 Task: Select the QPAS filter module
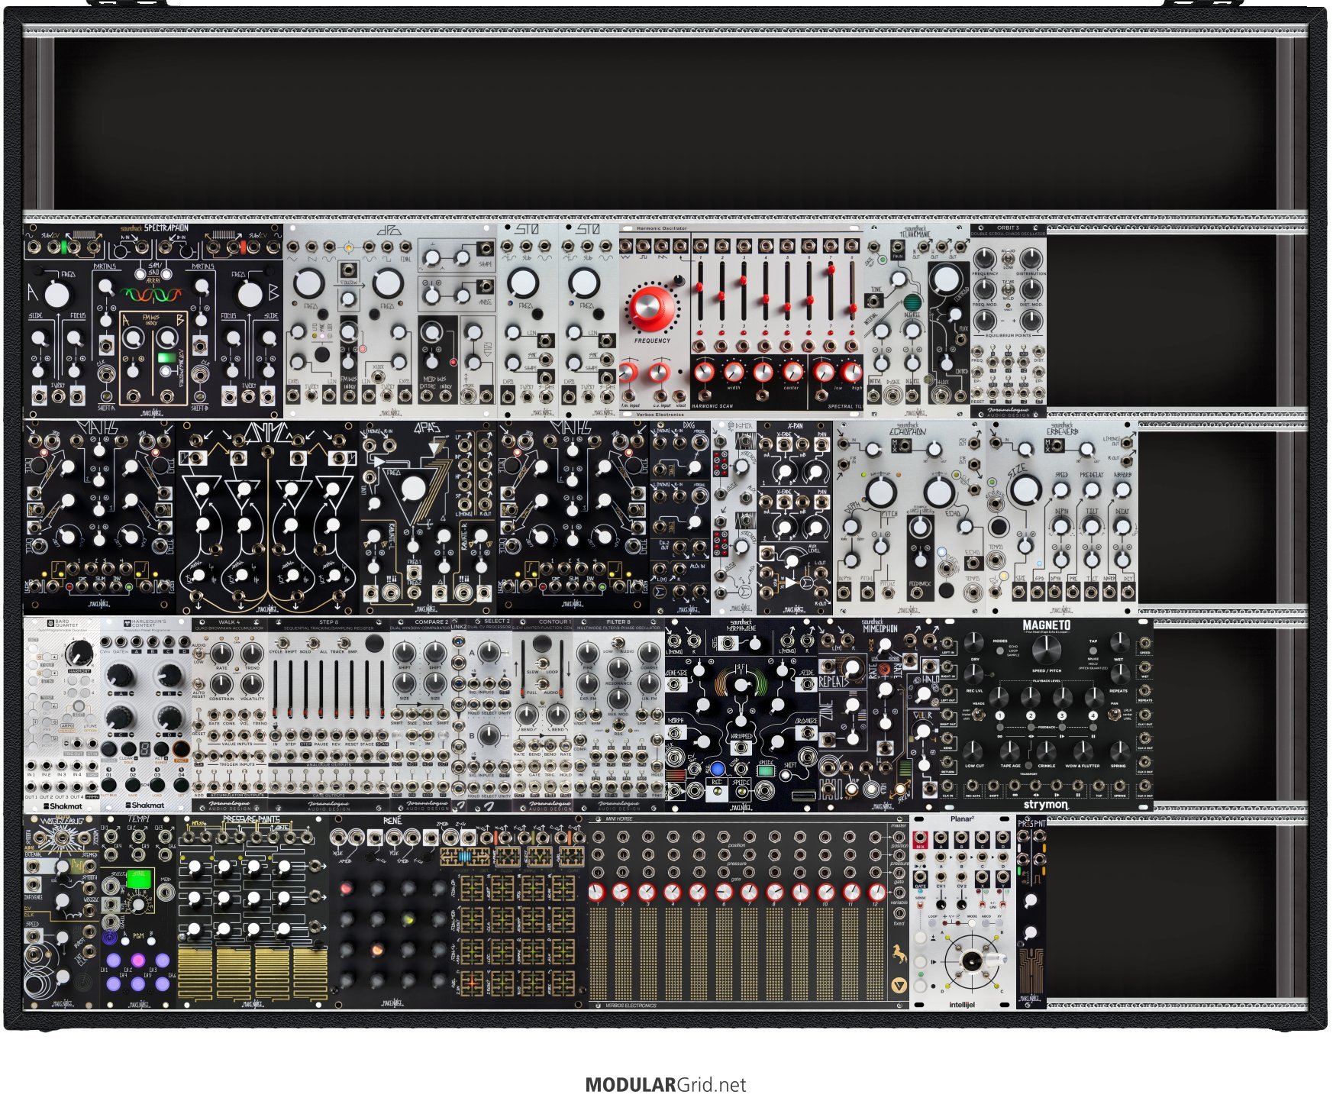428,518
